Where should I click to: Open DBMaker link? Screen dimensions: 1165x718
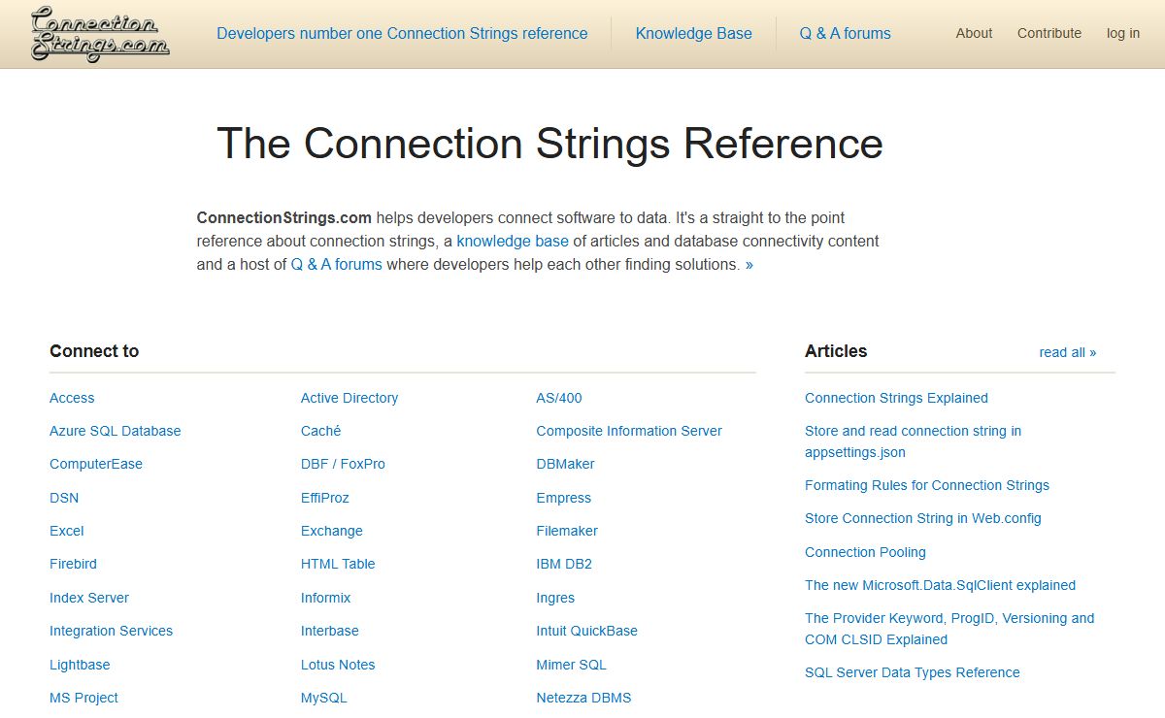[565, 464]
